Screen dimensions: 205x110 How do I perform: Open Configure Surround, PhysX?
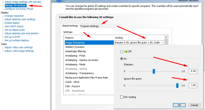click(19, 9)
